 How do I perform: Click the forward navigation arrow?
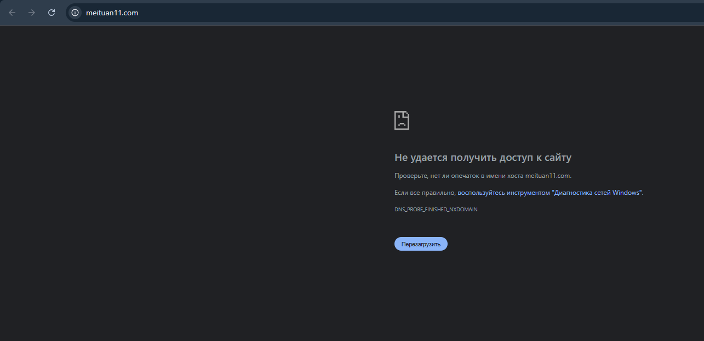(32, 13)
